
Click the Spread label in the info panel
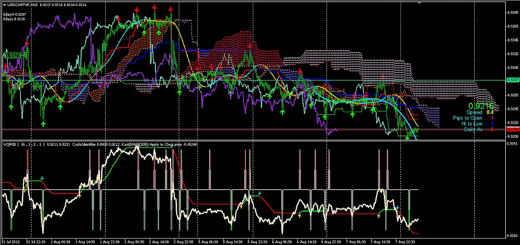475,112
